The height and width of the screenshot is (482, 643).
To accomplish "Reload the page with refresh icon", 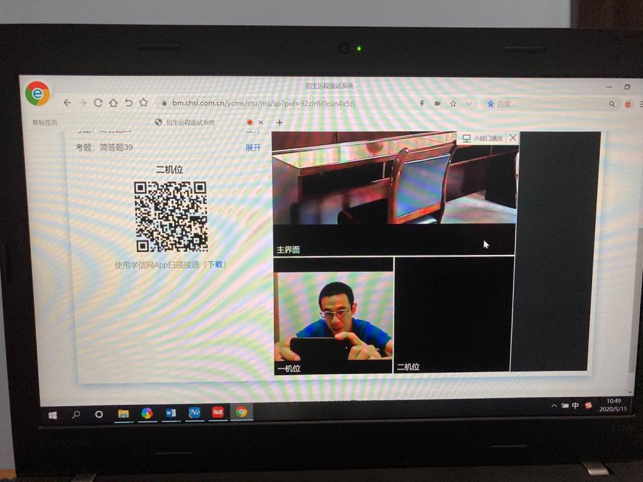I will (x=98, y=103).
